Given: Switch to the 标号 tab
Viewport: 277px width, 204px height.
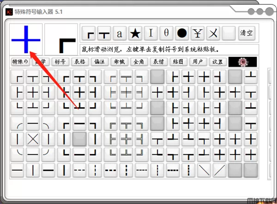Looking at the screenshot, I should point(60,62).
